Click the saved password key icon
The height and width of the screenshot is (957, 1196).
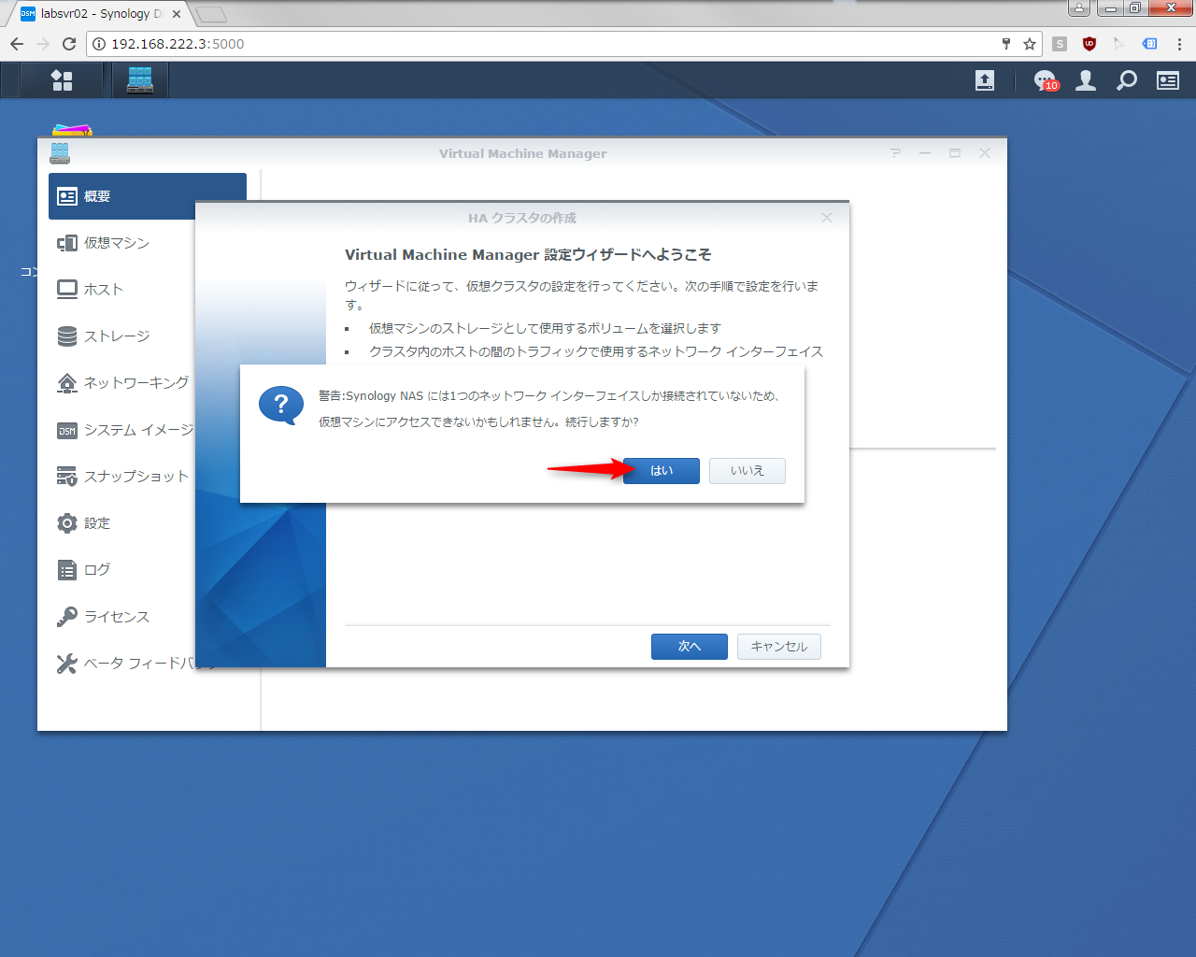point(1006,44)
